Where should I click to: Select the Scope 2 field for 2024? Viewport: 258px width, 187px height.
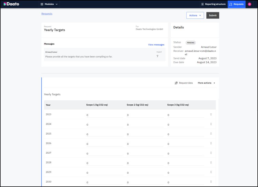click(145, 125)
